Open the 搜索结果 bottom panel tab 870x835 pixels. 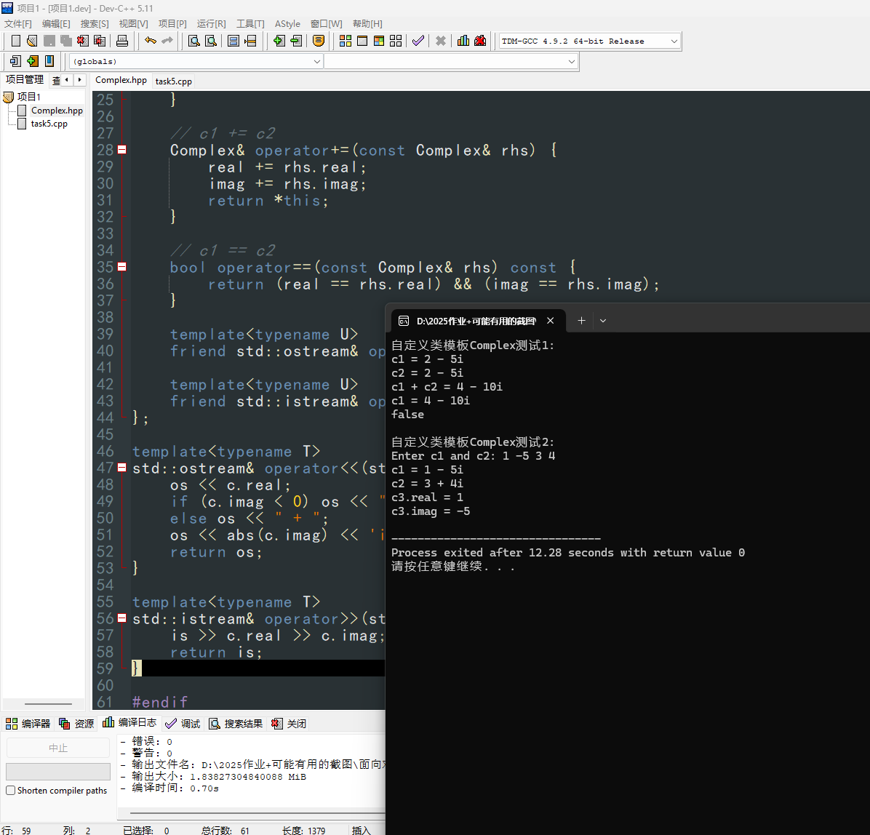coord(235,724)
